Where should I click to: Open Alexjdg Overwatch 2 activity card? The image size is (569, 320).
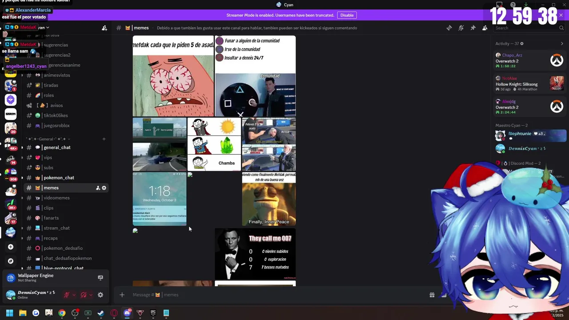coord(530,107)
